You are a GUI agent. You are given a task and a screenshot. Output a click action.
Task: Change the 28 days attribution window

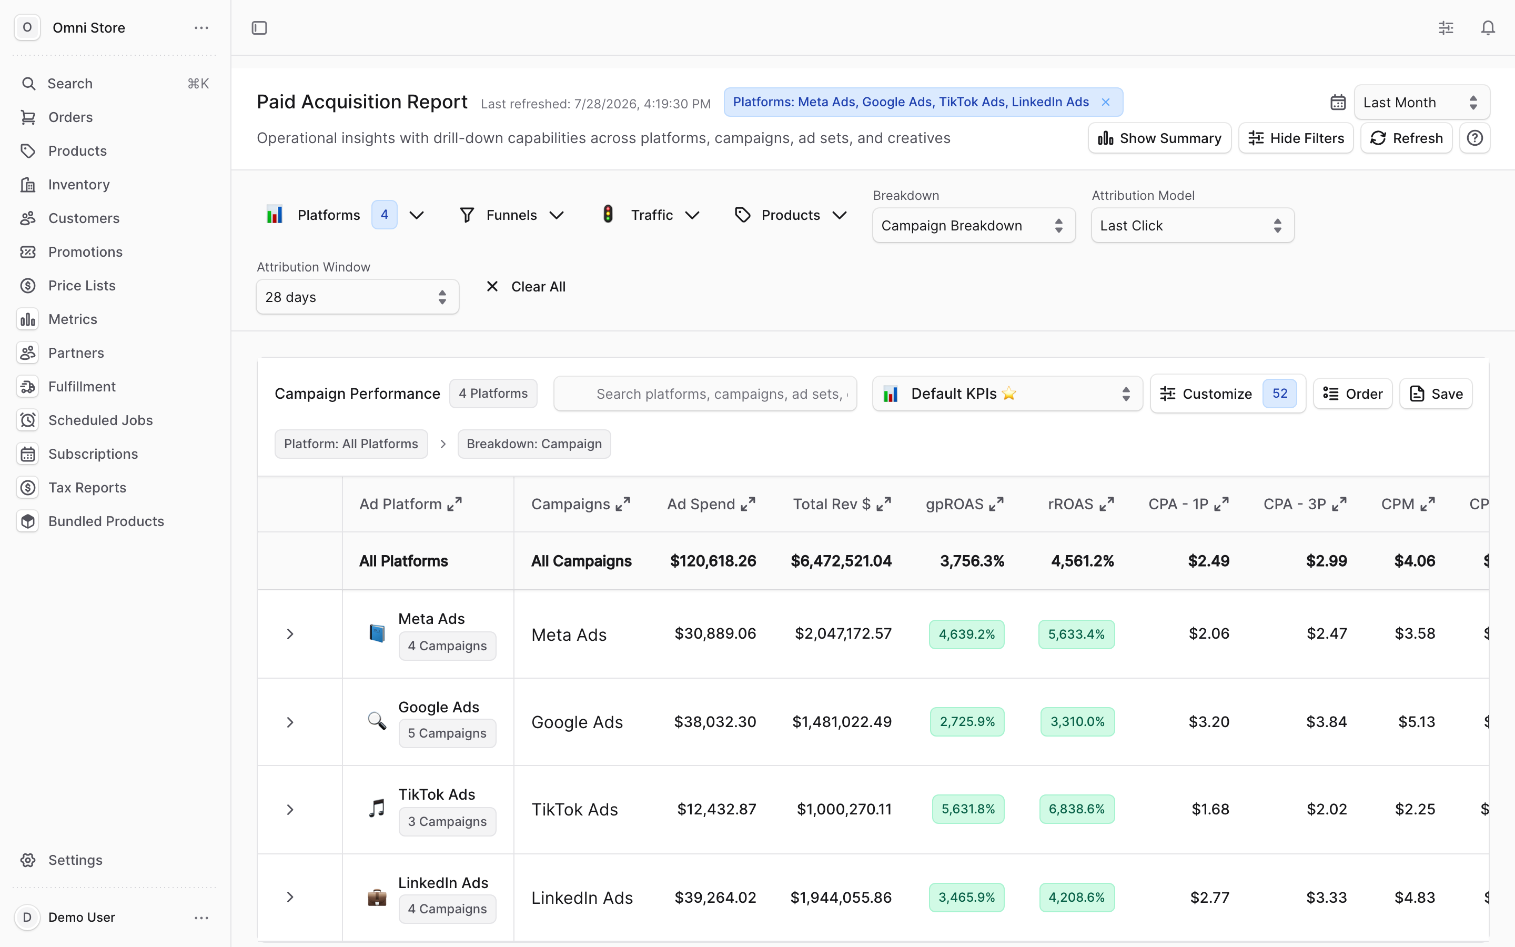[x=358, y=297]
